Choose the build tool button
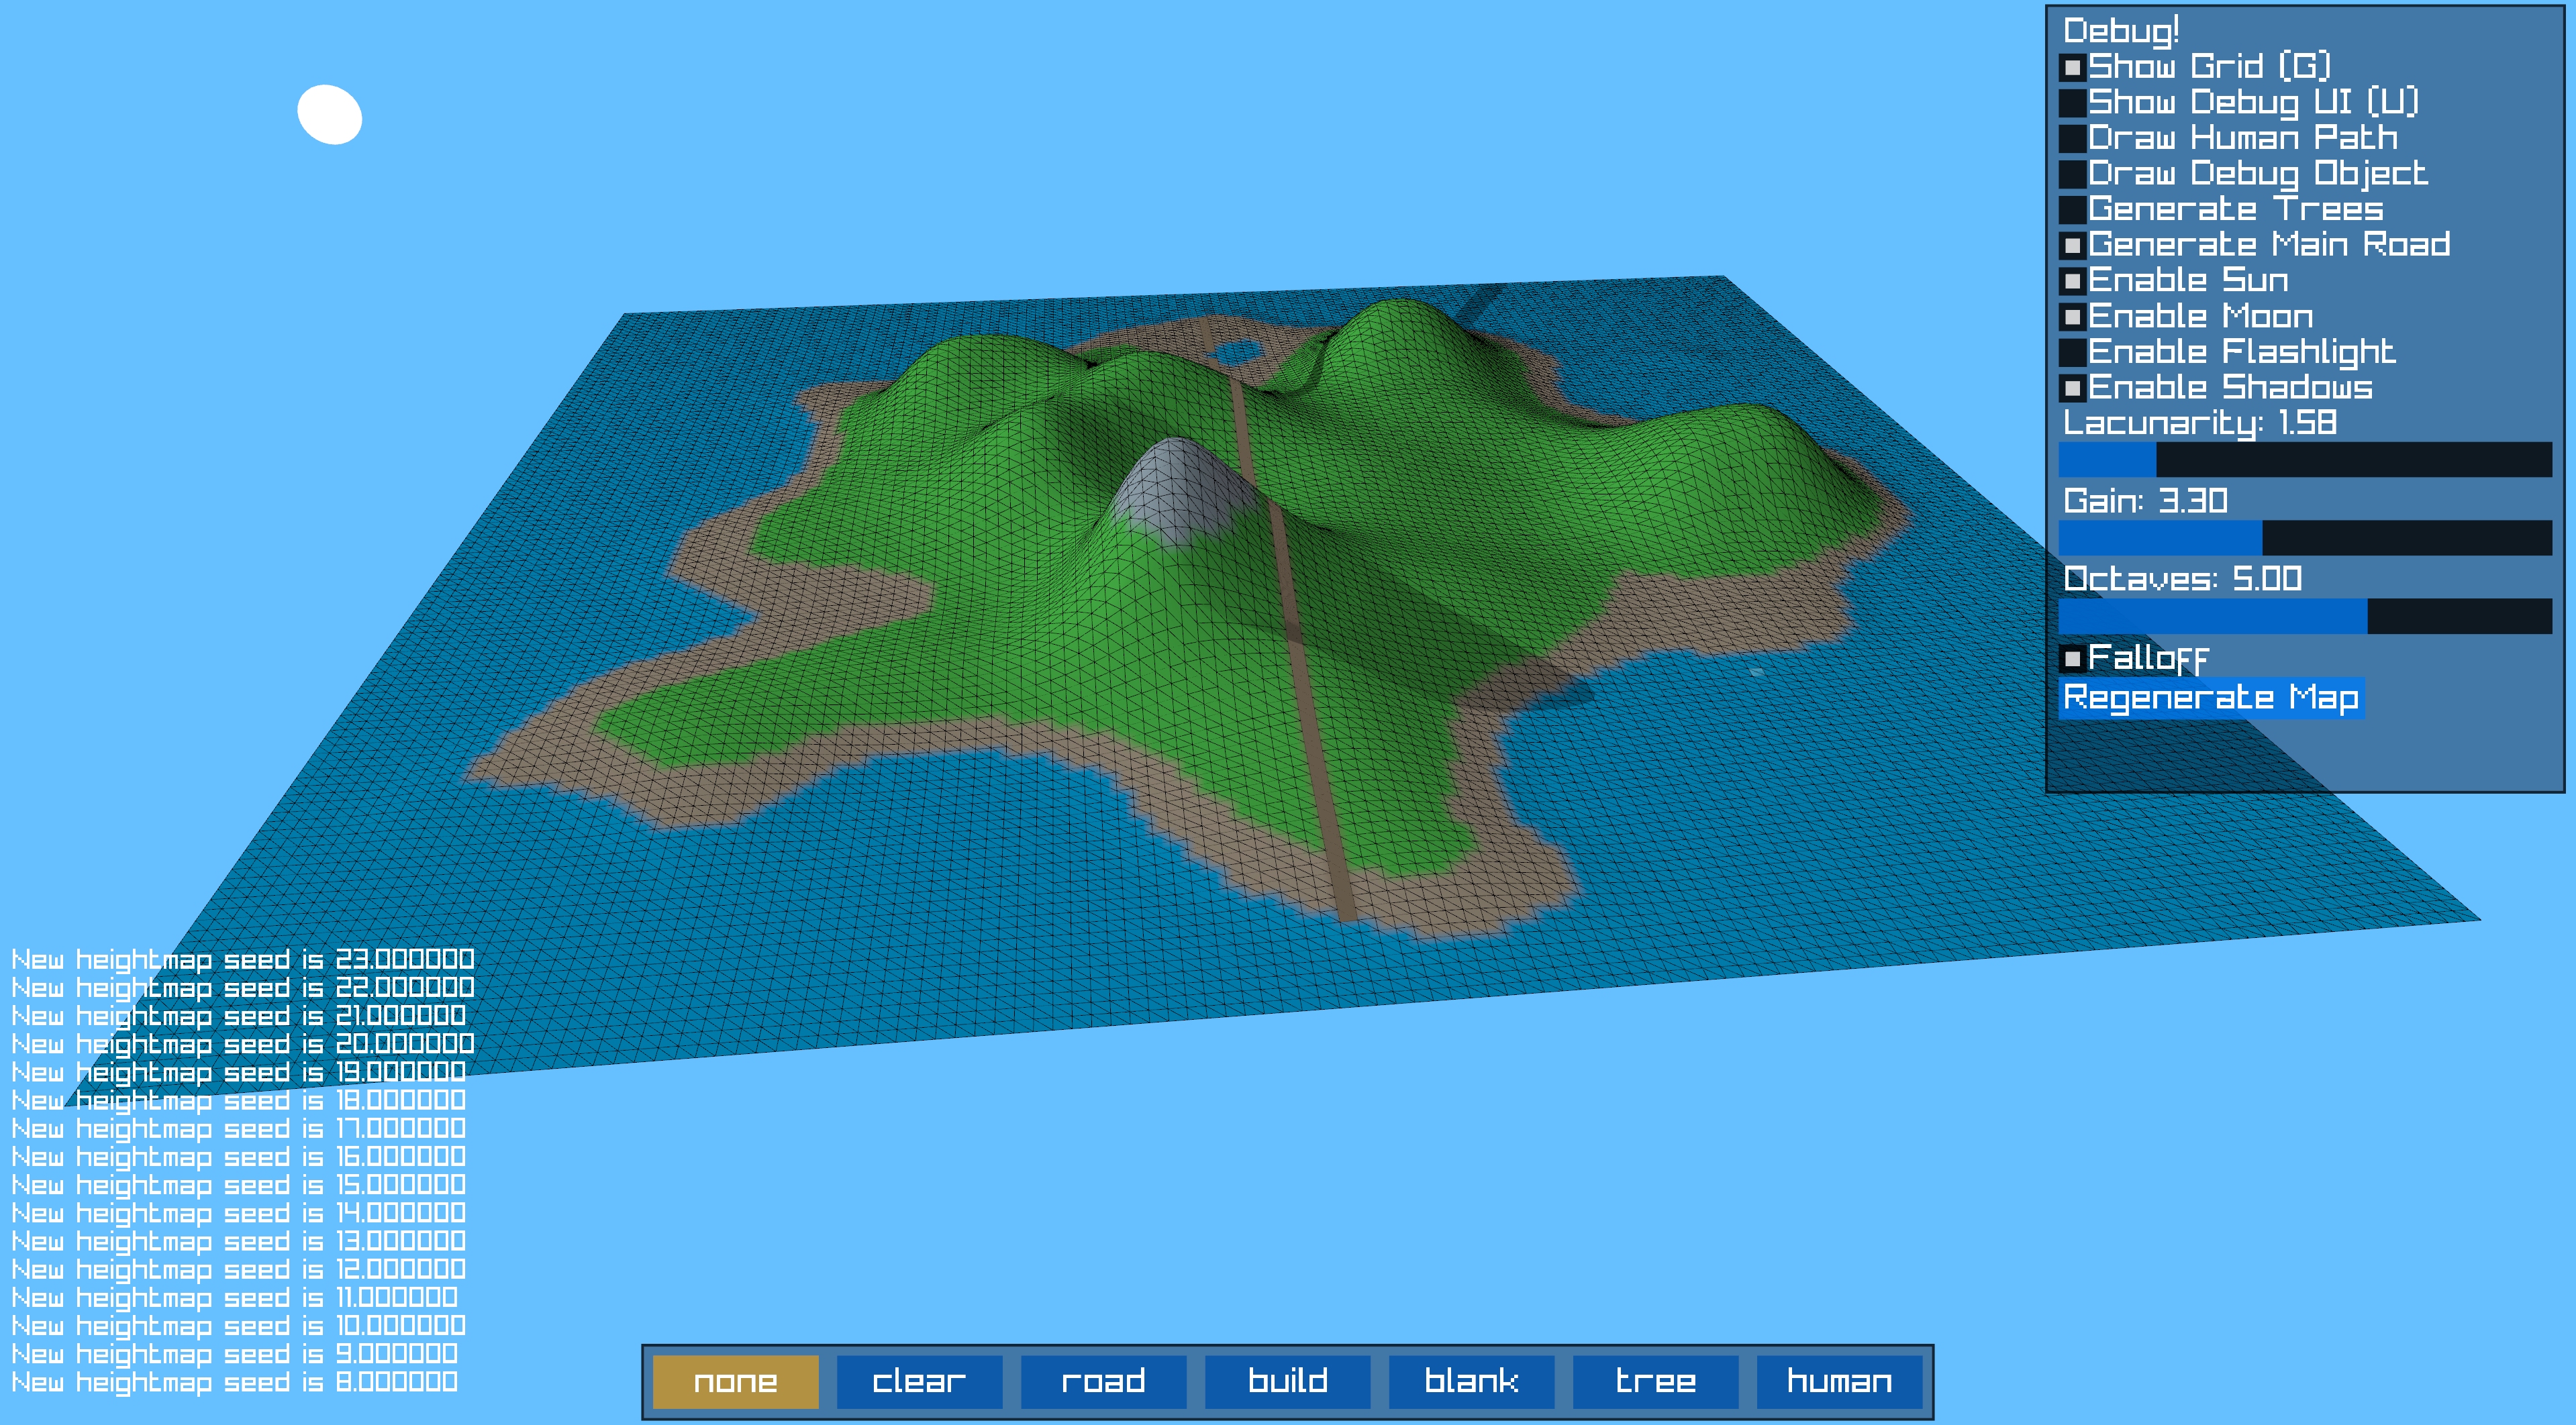 click(x=1287, y=1381)
